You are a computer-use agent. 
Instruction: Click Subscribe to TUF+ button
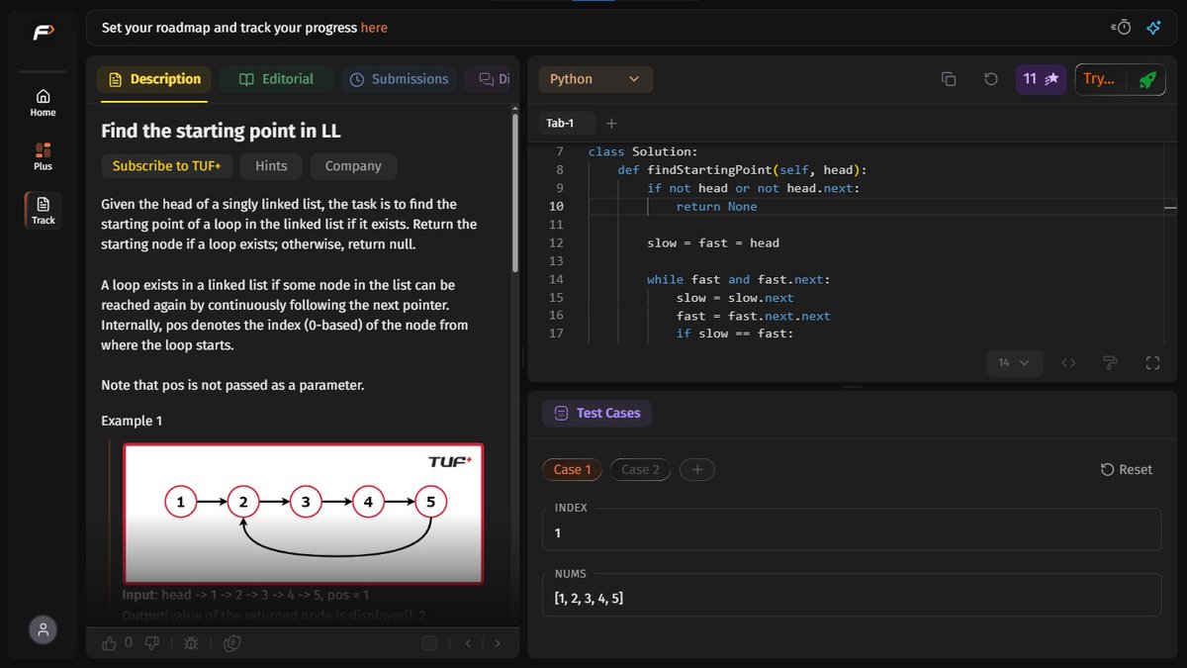[166, 166]
